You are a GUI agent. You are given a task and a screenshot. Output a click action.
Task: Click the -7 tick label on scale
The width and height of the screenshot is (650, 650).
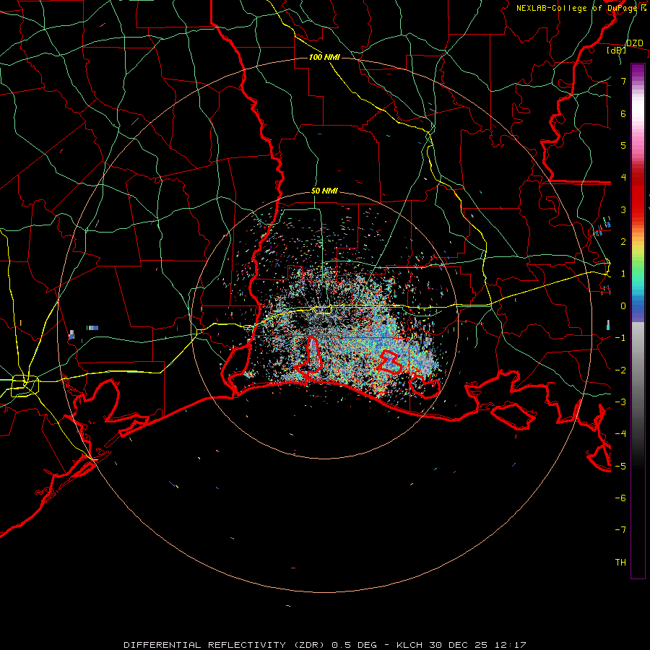click(x=620, y=530)
